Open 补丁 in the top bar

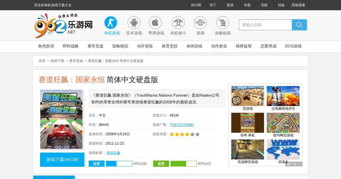[213, 5]
